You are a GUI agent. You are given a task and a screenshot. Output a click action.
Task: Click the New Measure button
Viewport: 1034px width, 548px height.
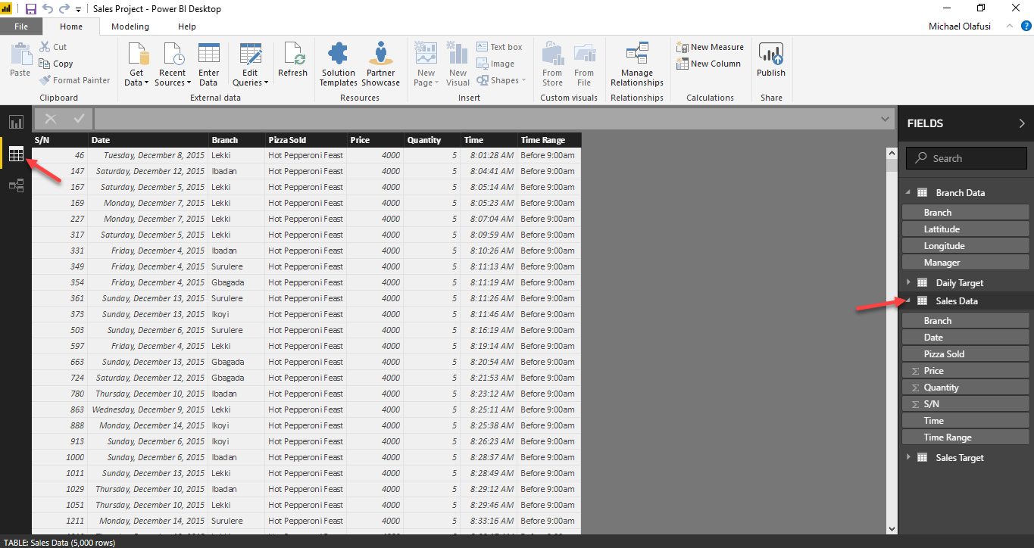[x=710, y=46]
